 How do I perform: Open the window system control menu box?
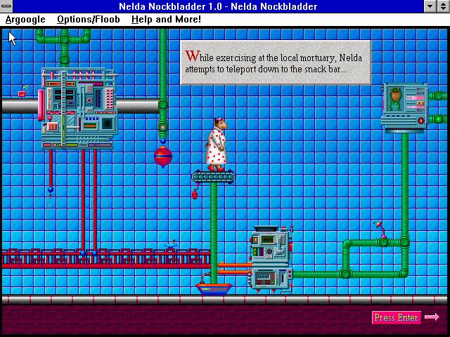[x=6, y=6]
